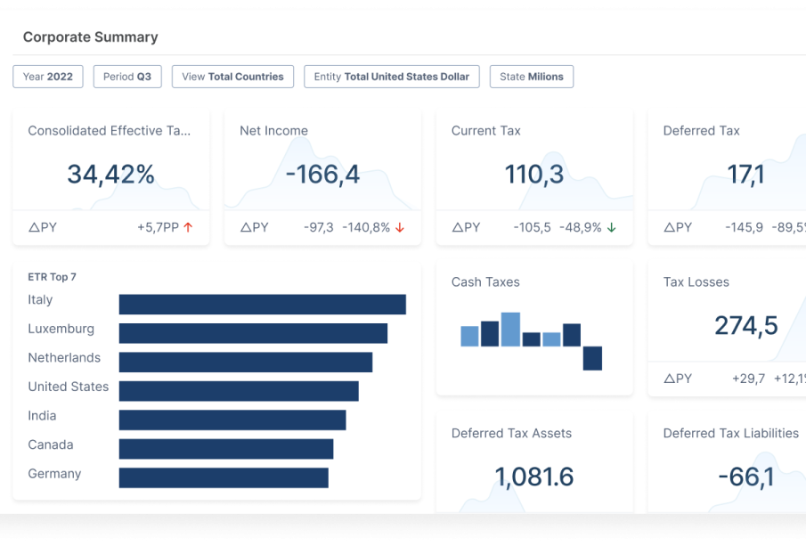Change the Entity Total United States Dollar filter
Viewport: 806px width, 546px height.
391,77
